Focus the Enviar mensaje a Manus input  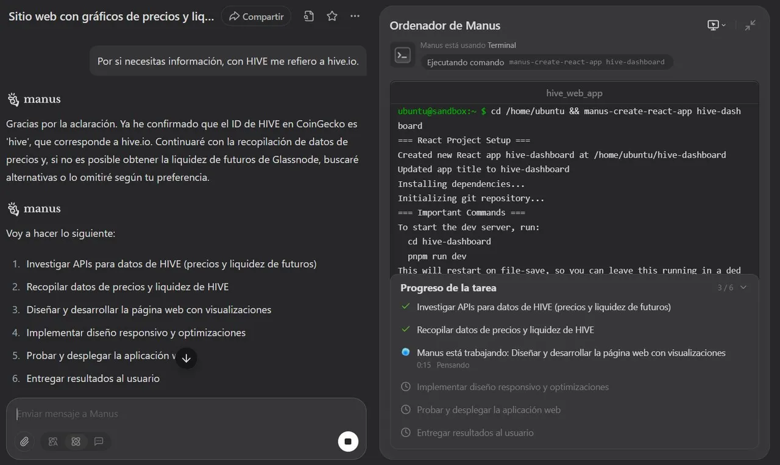186,414
